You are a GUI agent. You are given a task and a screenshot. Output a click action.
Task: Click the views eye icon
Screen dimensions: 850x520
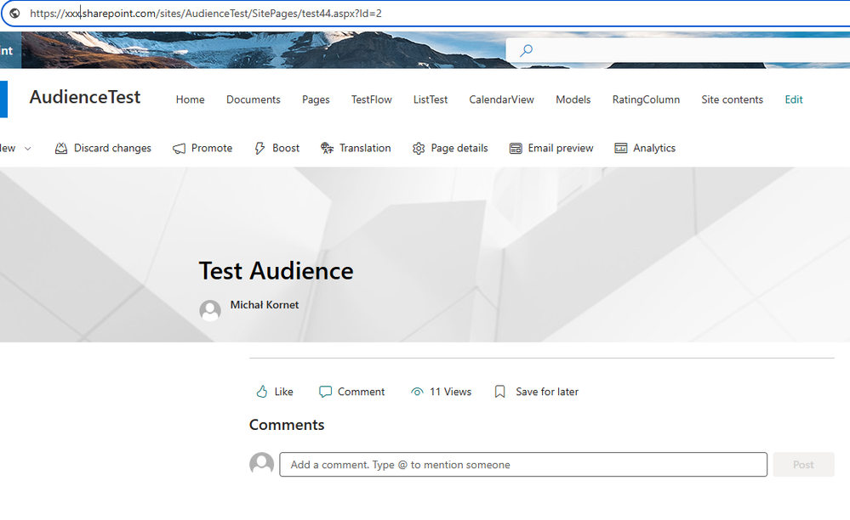(417, 392)
